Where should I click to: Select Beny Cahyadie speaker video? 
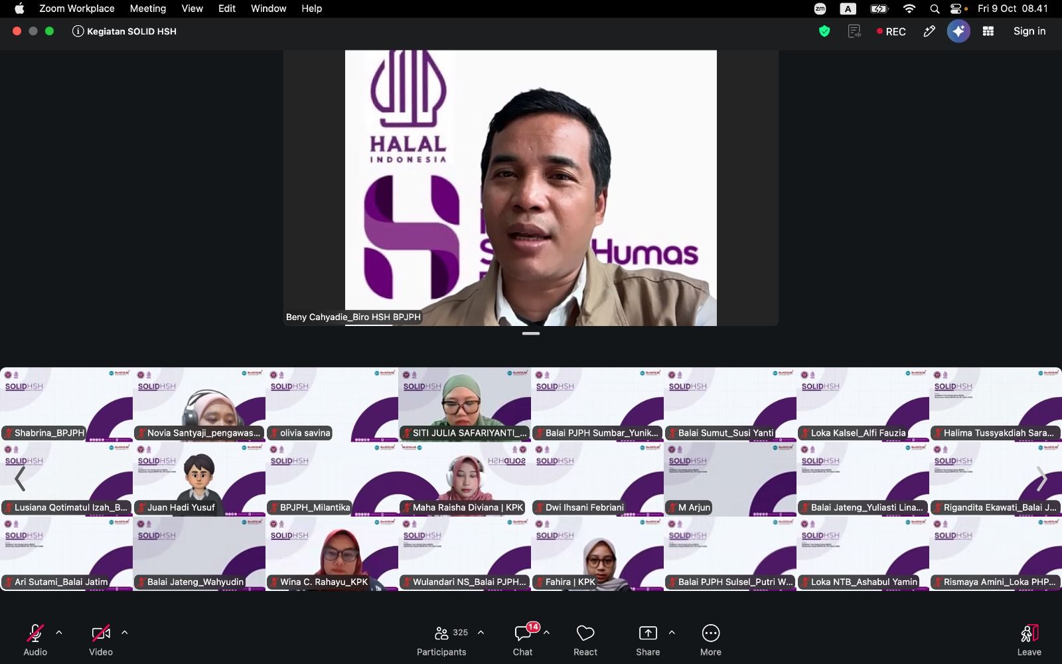(531, 188)
